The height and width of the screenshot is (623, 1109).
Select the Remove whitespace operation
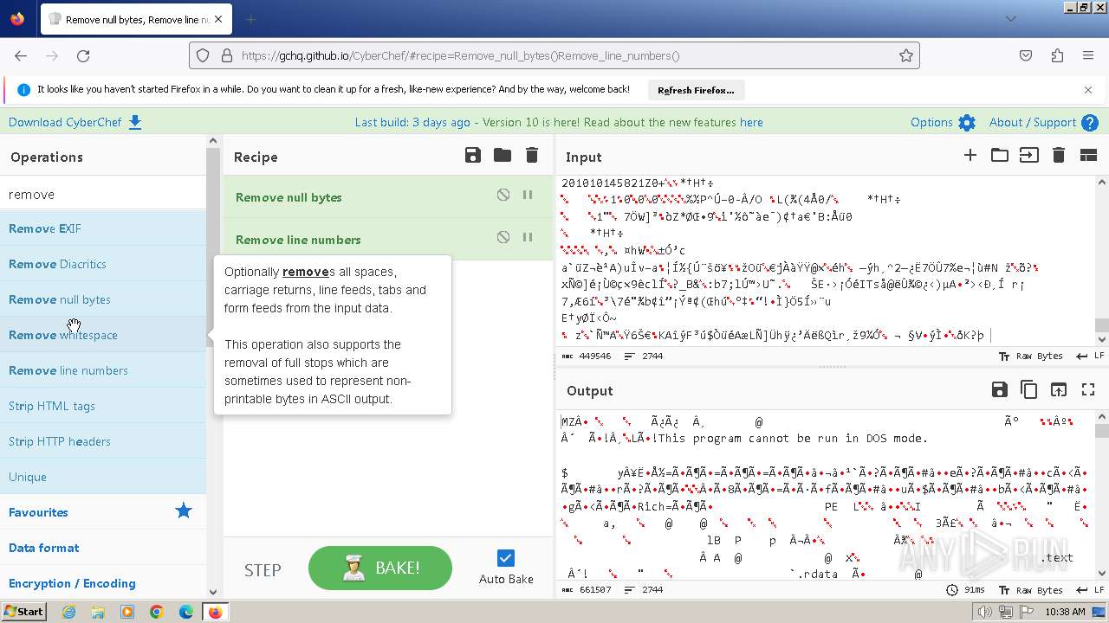[x=103, y=335]
